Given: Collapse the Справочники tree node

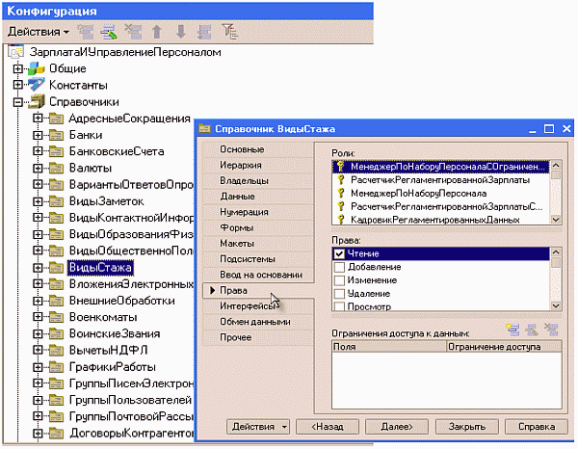Looking at the screenshot, I should tap(16, 101).
